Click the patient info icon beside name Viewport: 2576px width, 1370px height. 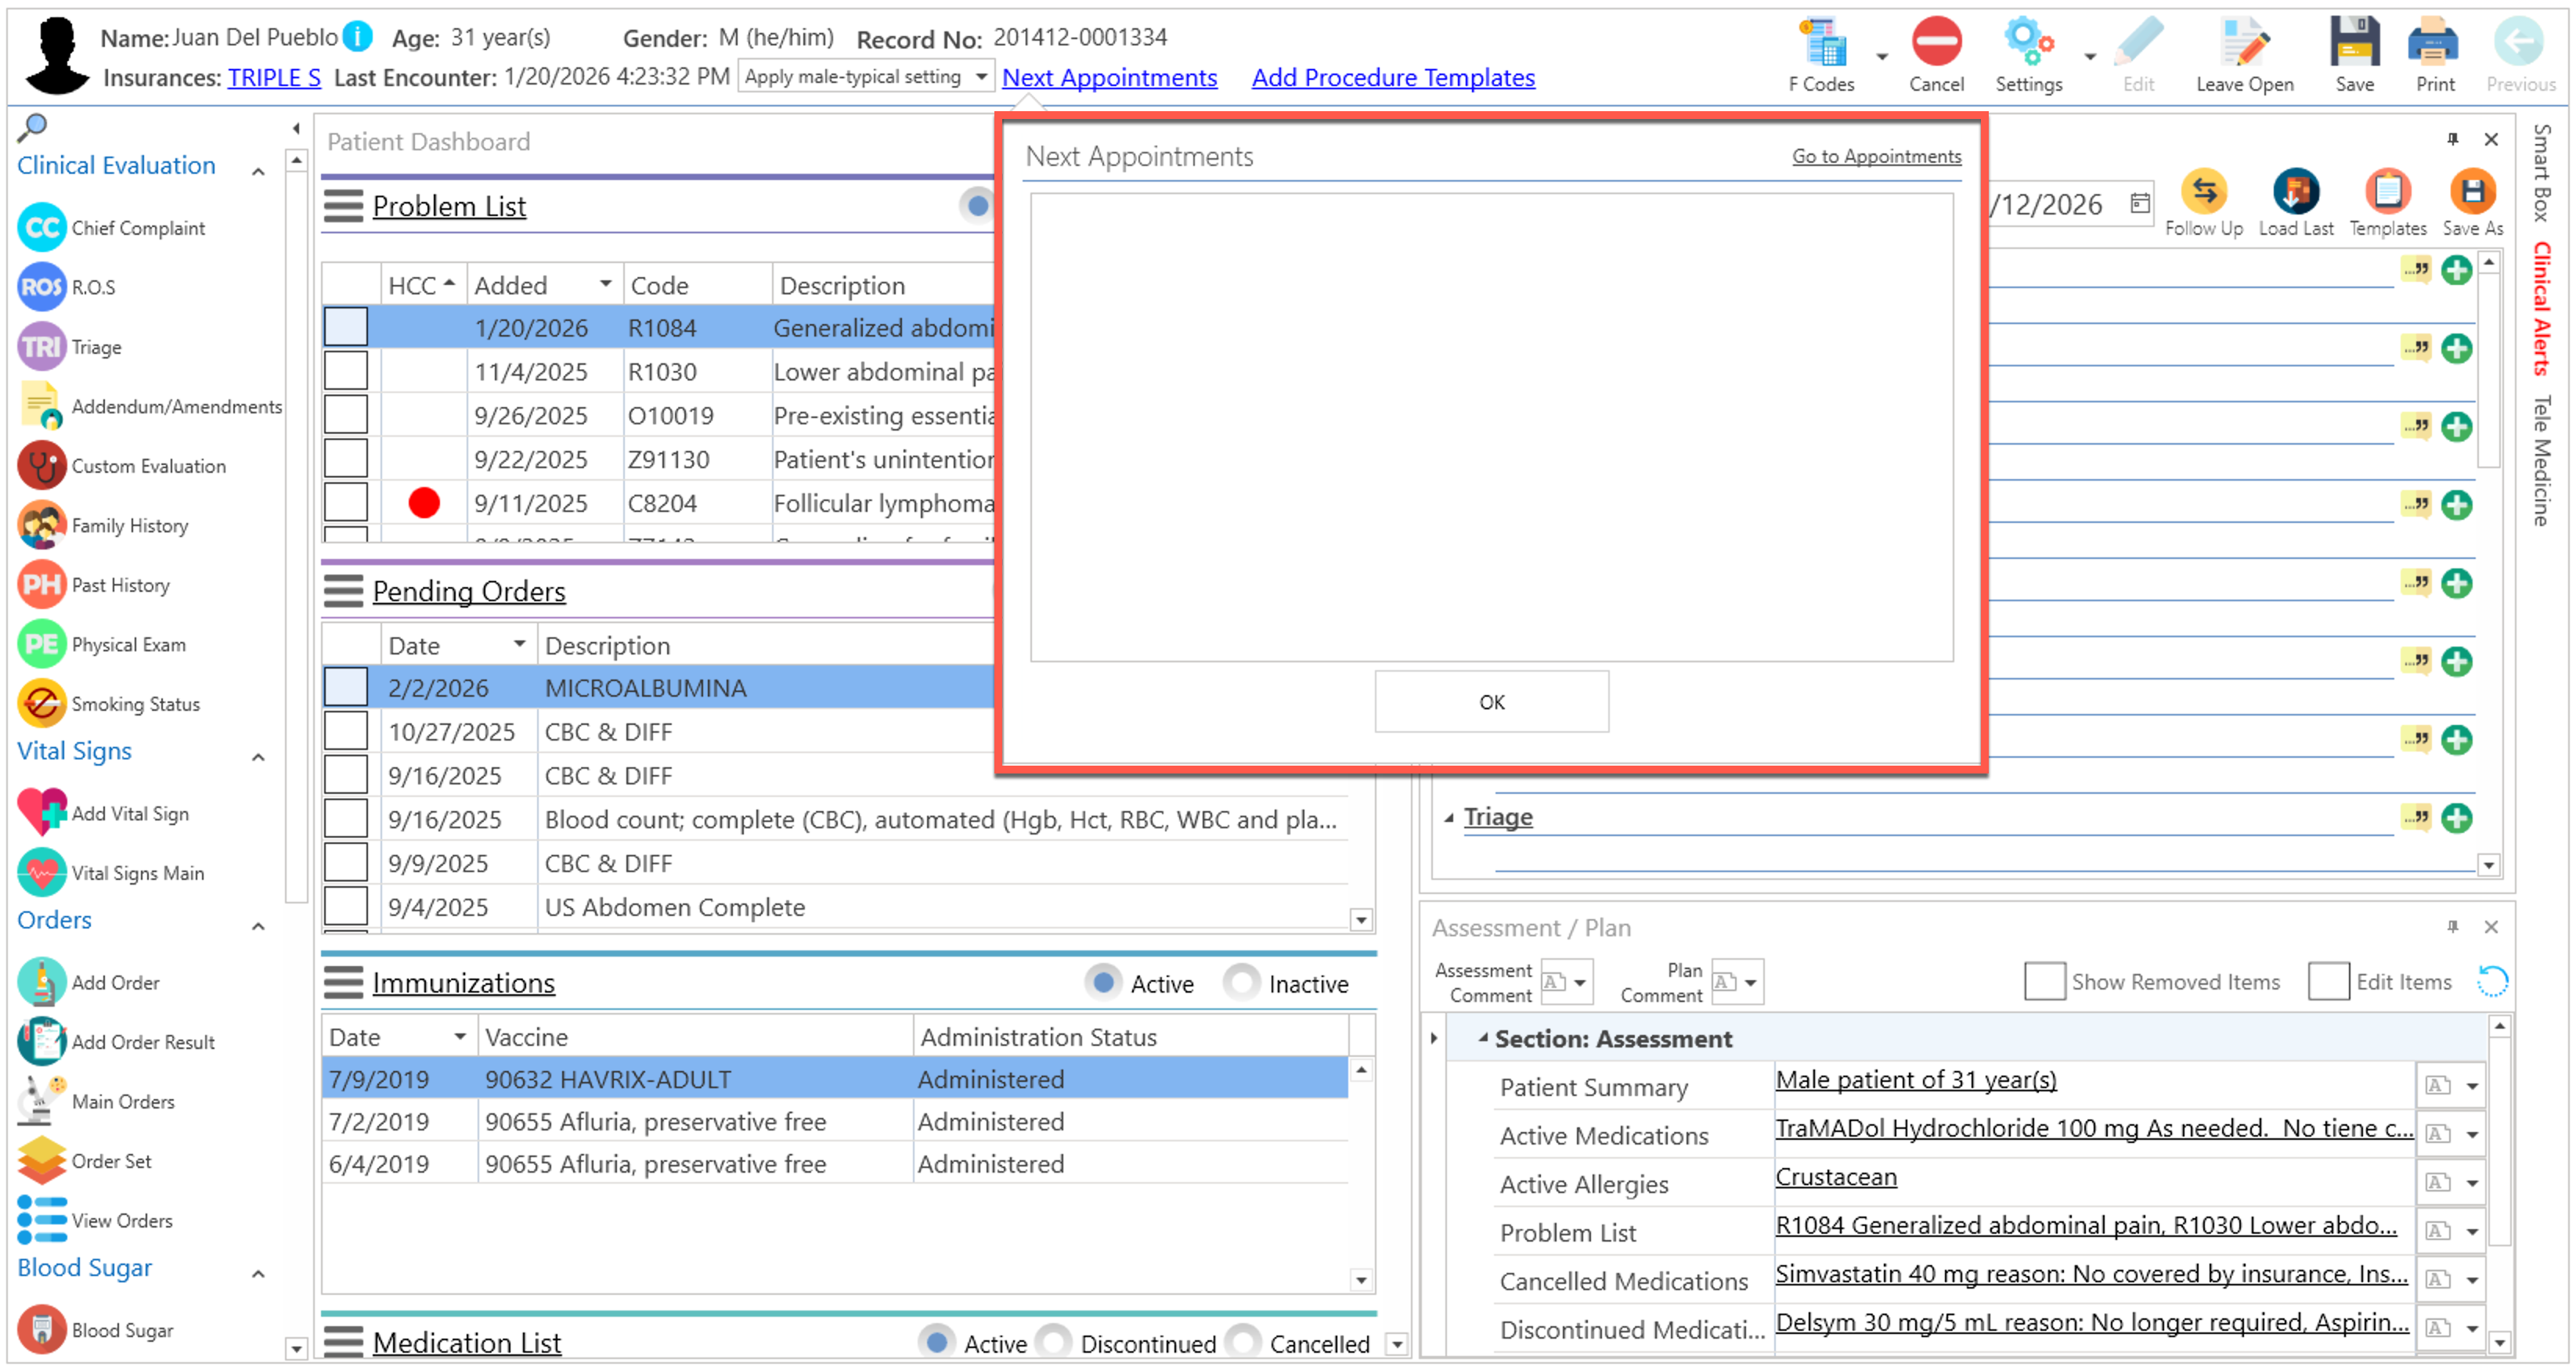(358, 37)
